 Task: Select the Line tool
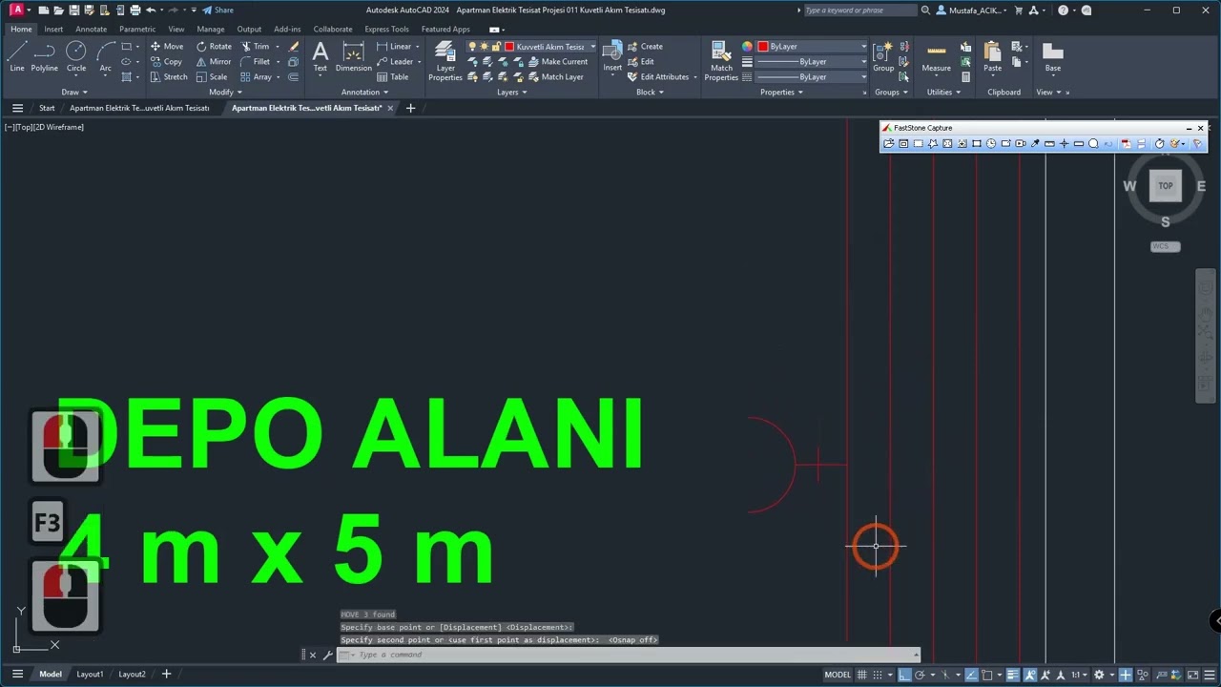pyautogui.click(x=17, y=55)
